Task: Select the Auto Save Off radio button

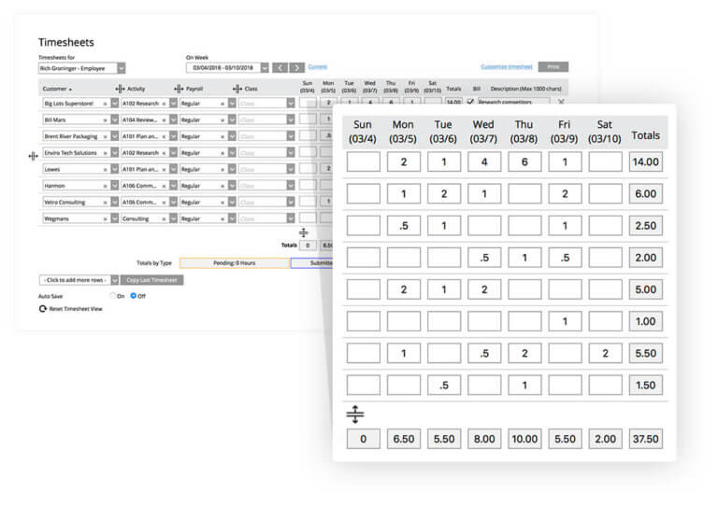Action: point(134,296)
